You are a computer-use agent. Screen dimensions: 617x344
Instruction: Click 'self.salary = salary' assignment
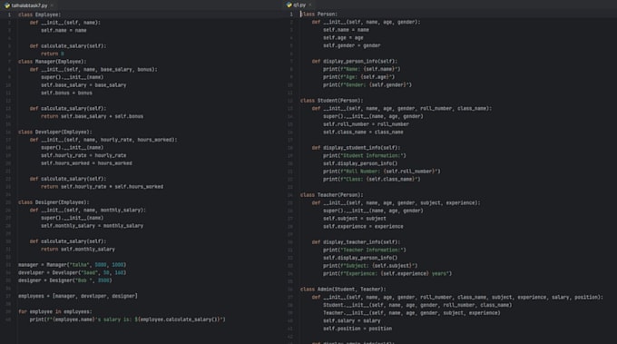[x=352, y=320]
